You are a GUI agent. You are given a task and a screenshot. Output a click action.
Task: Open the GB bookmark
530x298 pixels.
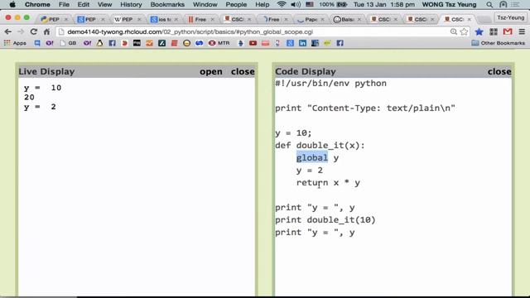point(68,43)
